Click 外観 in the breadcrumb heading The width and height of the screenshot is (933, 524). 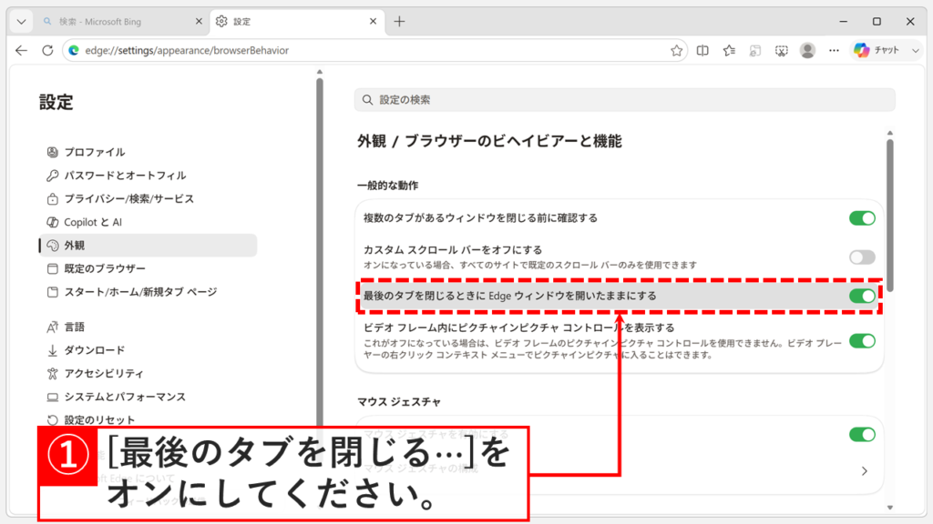pyautogui.click(x=372, y=141)
